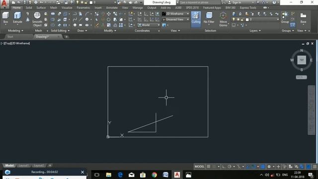Open File Explorer from the taskbar

[x=109, y=175]
